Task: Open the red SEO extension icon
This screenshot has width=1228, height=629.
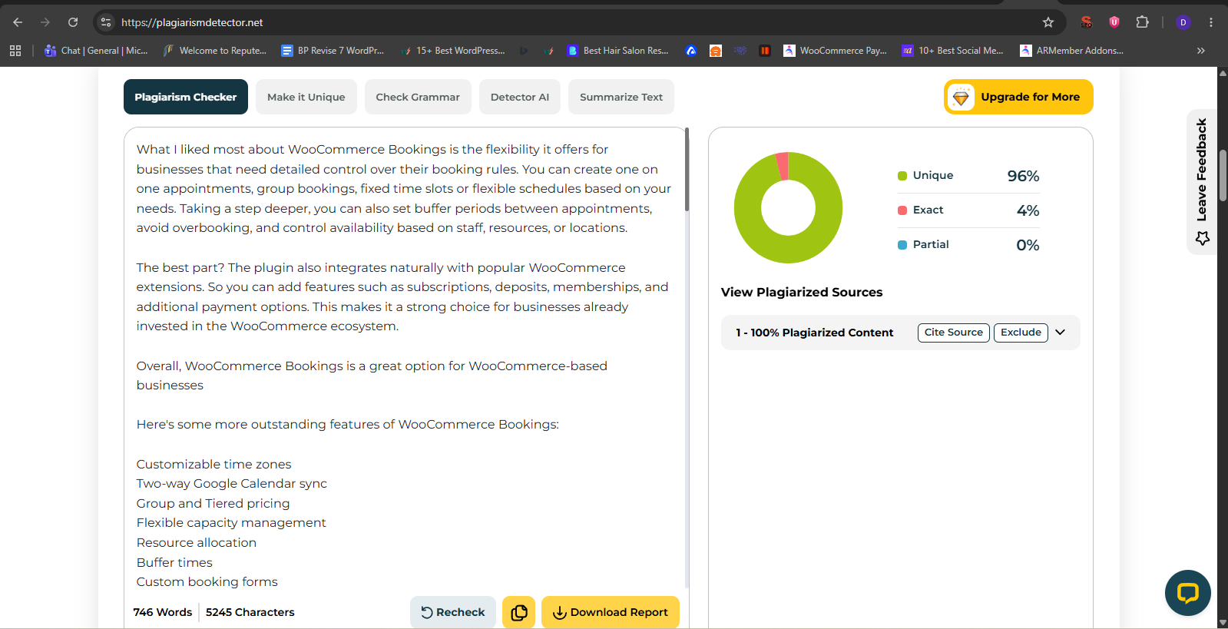Action: coord(1086,22)
